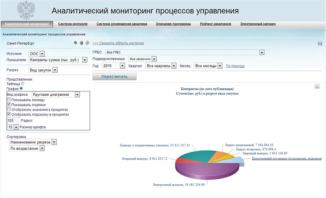Expand the Вид графика dropdown
Screen dimensions: 326x198
pos(77,94)
